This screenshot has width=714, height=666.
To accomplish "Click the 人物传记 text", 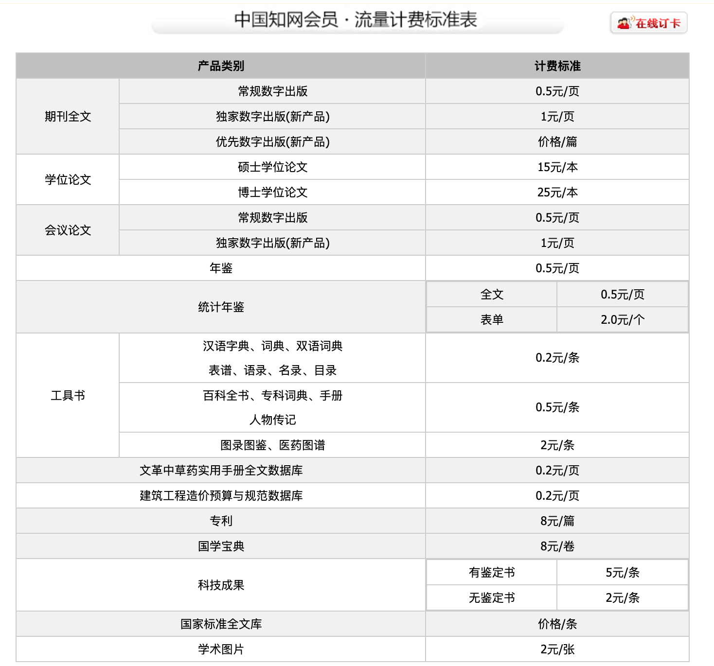I will 272,420.
